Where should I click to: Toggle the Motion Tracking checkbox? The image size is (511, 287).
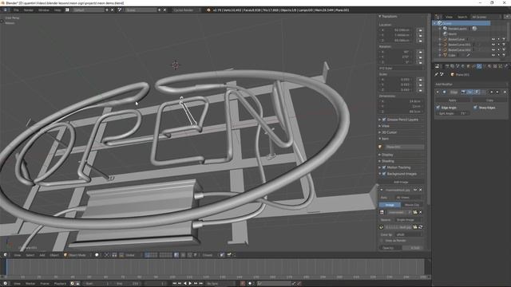tap(384, 167)
